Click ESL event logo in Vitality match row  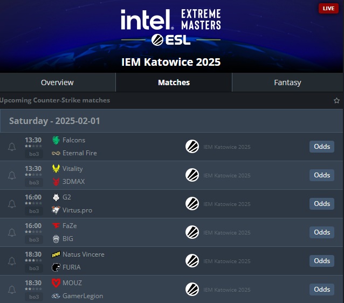(192, 175)
